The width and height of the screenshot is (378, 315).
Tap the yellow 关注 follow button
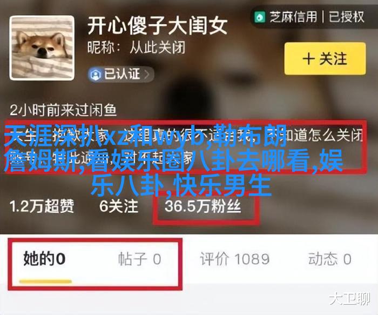point(325,58)
